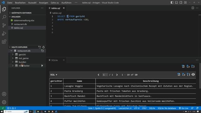
Task: Click new query icon next to restaurant.db
Action: (42, 51)
